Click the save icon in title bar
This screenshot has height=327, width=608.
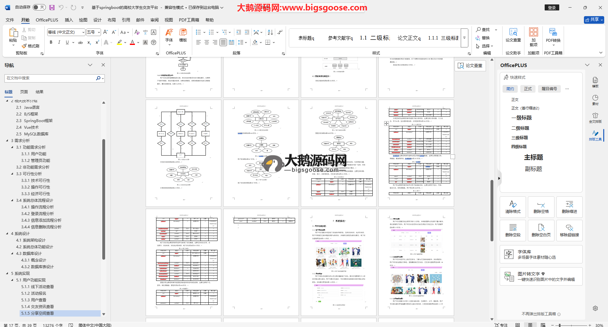52,7
